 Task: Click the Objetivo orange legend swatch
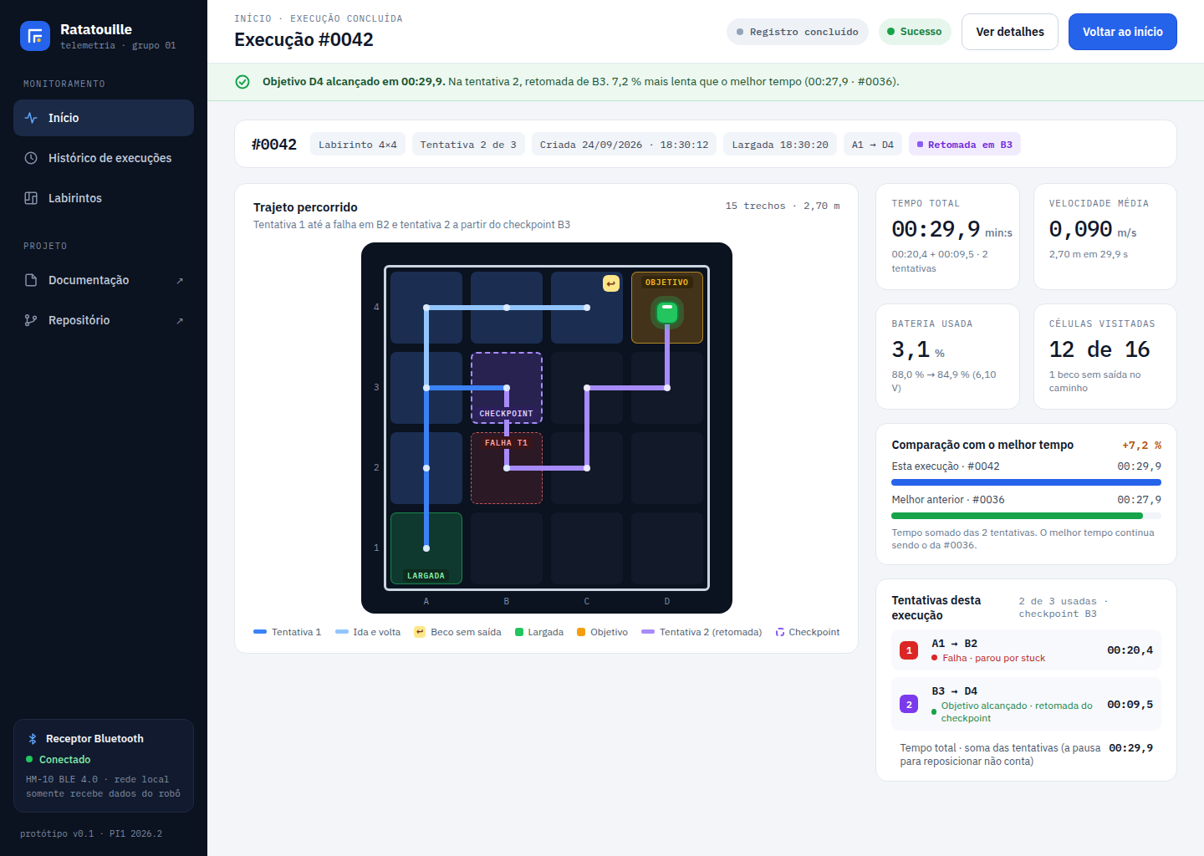581,632
